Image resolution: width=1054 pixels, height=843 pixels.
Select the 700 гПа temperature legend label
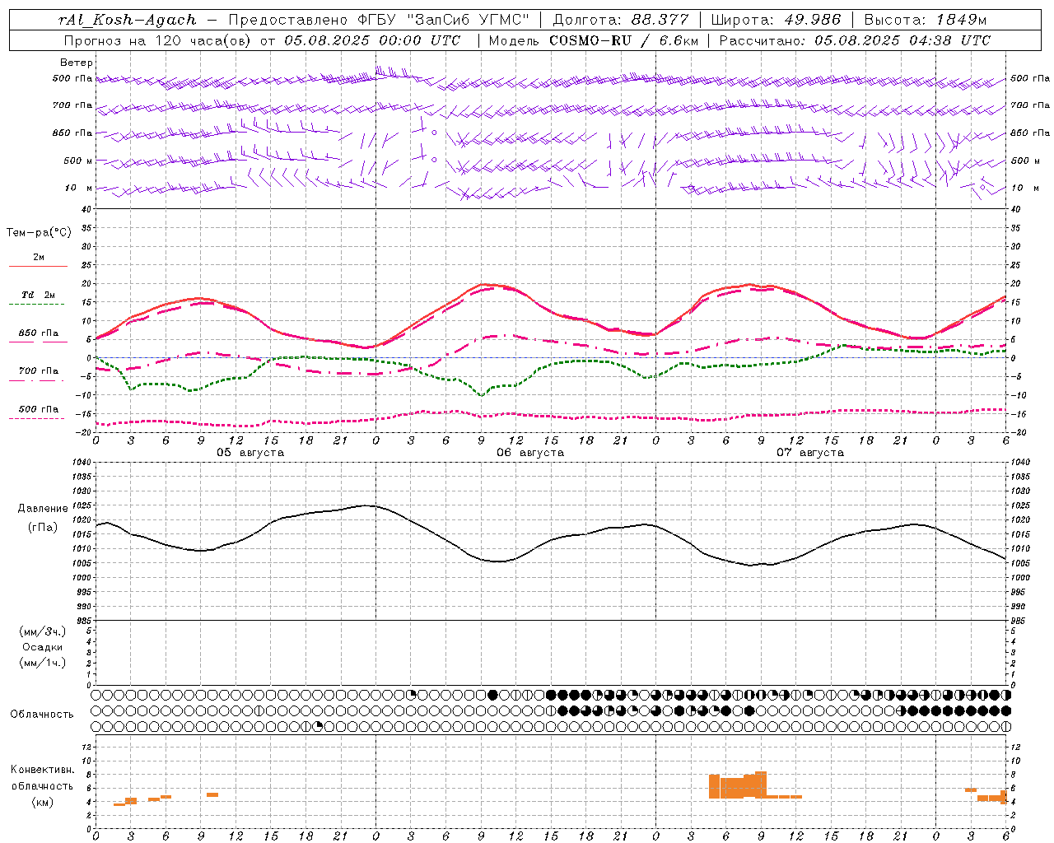[x=39, y=371]
